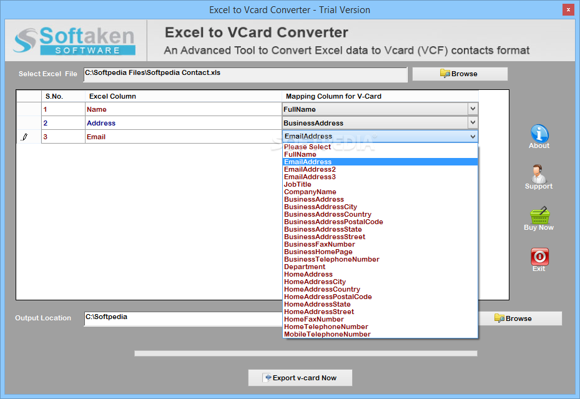580x399 pixels.
Task: Click serial number 1 cell
Action: point(63,109)
